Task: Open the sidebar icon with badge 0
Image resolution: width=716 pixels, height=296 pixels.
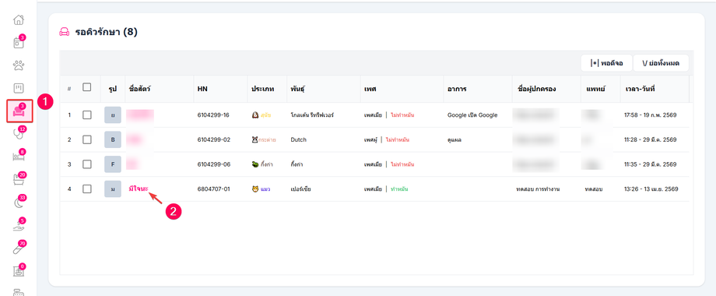Action: click(18, 271)
